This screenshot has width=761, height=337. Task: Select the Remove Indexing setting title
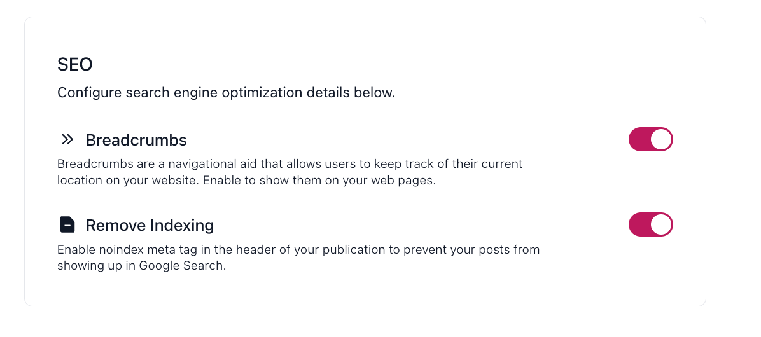150,225
